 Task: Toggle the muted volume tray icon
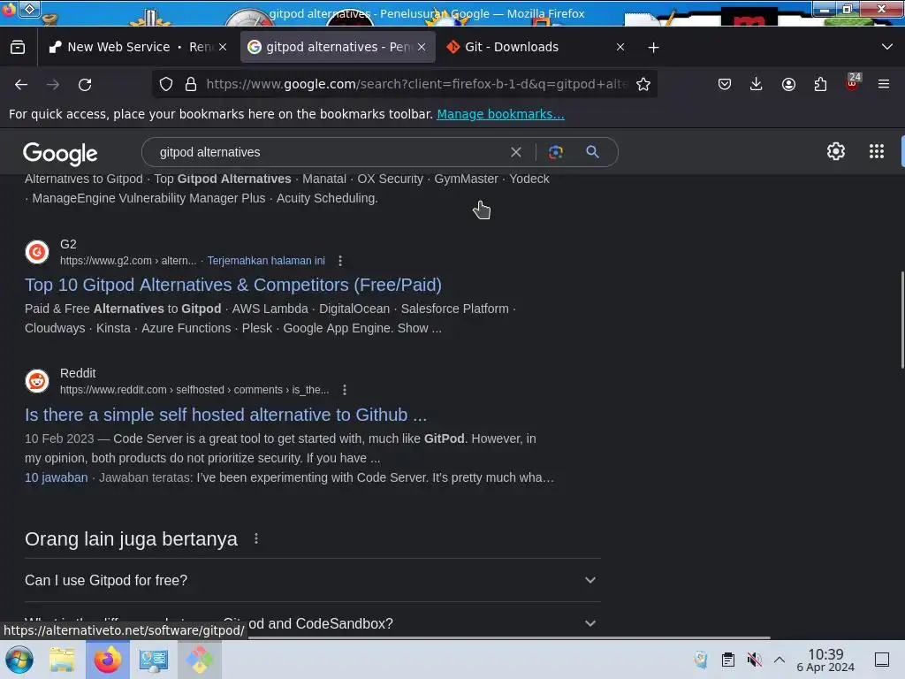[754, 660]
